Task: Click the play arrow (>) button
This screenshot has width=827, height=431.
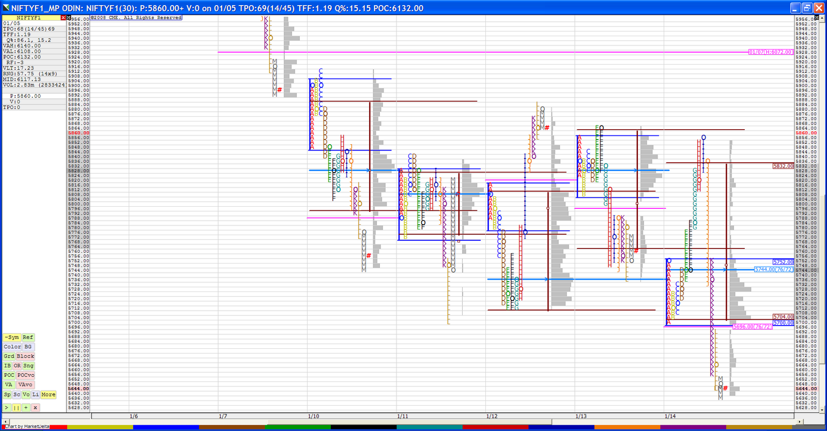Action: (x=7, y=408)
